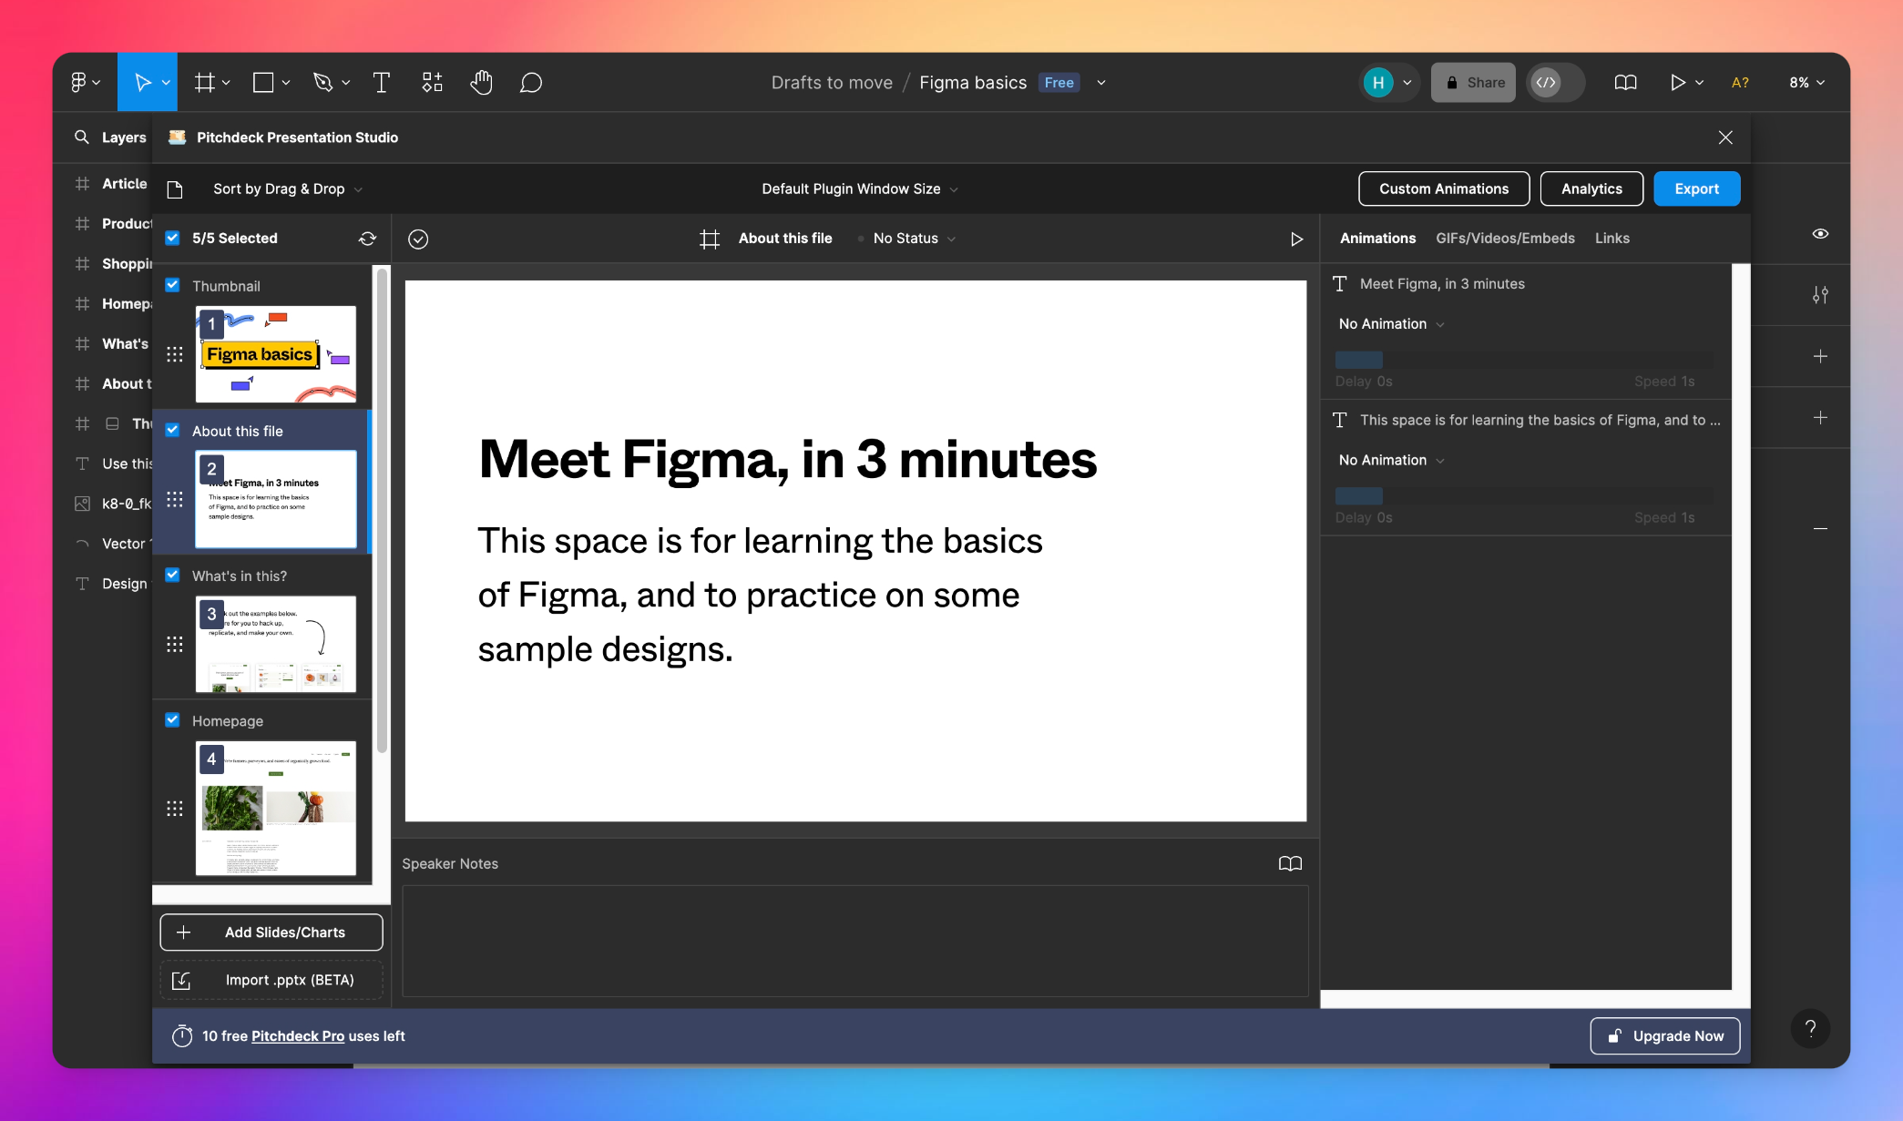This screenshot has height=1121, width=1903.
Task: Select the Comment tool
Action: click(531, 83)
